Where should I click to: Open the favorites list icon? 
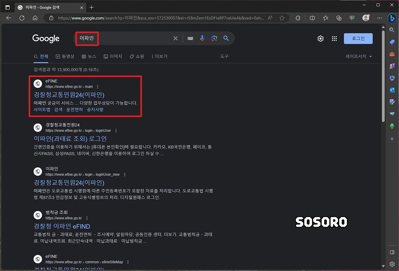pos(325,18)
